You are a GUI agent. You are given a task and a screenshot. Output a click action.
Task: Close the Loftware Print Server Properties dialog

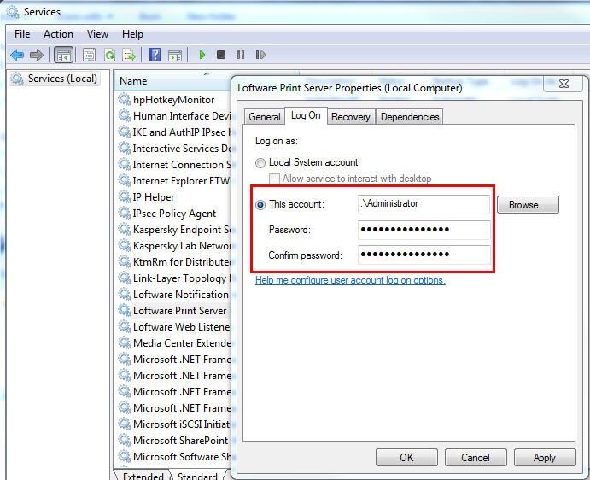[564, 84]
